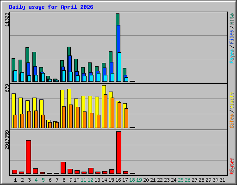
Task: Click the cyan Pages bar for day 16
Action: tap(119, 67)
